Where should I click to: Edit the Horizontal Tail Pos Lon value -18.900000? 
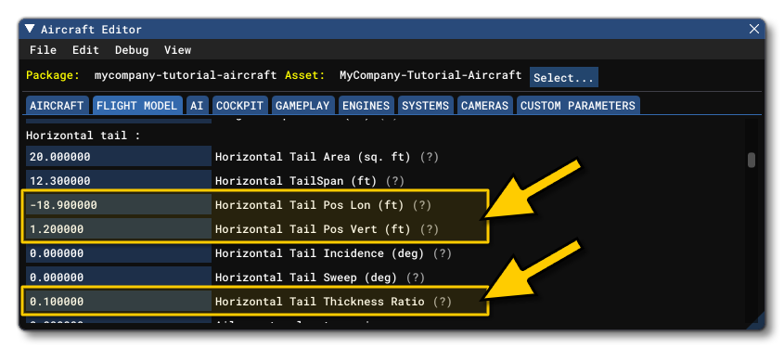tap(119, 205)
